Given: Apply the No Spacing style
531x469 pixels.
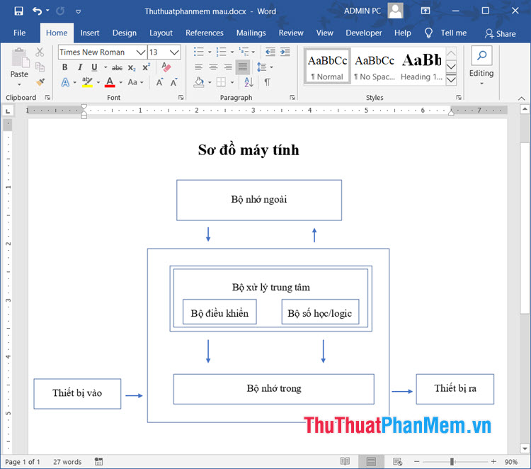Looking at the screenshot, I should tap(375, 66).
